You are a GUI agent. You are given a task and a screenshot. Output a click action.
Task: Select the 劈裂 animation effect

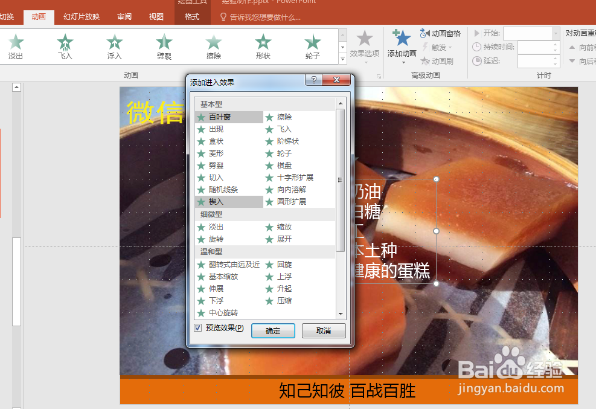(164, 46)
